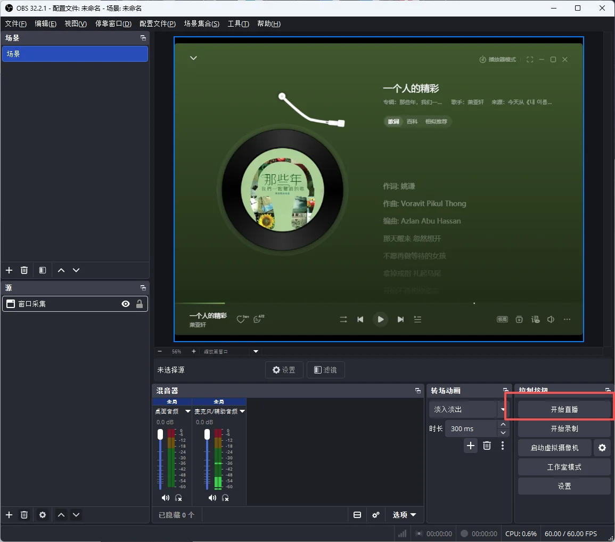Click 滤镜 button in source toolbar

[325, 370]
